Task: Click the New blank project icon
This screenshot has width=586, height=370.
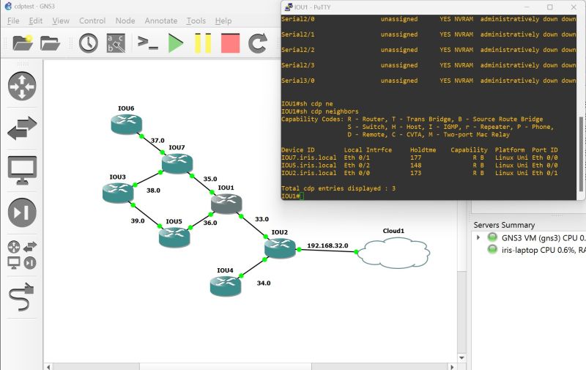Action: click(23, 43)
